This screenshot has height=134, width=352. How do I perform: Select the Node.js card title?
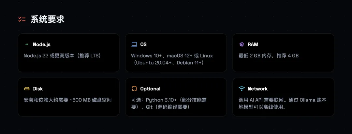(42, 44)
